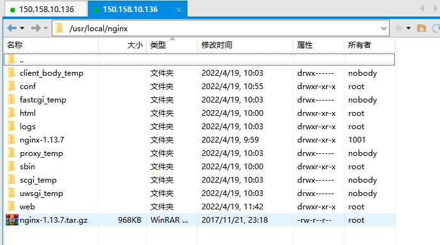This screenshot has width=440, height=245.
Task: Click the bookmark star icon
Action: coord(398,28)
